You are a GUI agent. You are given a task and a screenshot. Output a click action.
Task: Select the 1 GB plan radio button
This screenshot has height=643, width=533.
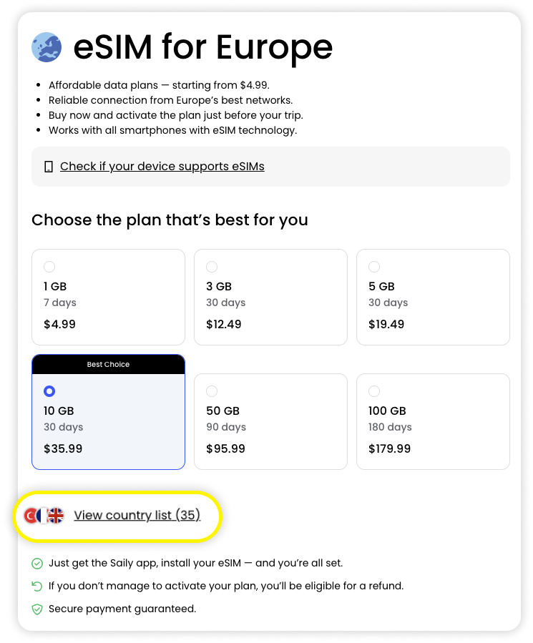[49, 267]
